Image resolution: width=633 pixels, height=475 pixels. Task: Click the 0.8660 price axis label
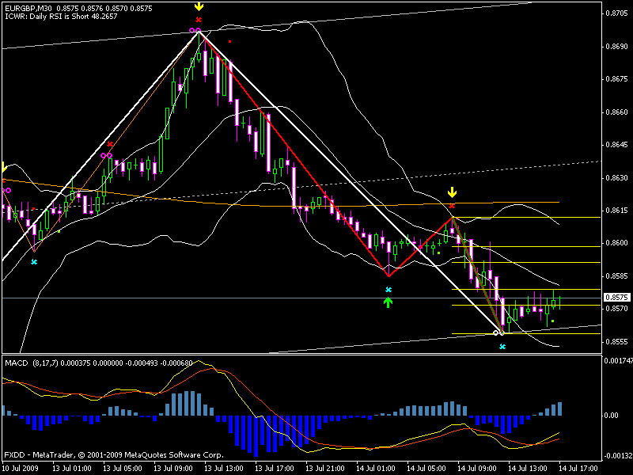617,112
